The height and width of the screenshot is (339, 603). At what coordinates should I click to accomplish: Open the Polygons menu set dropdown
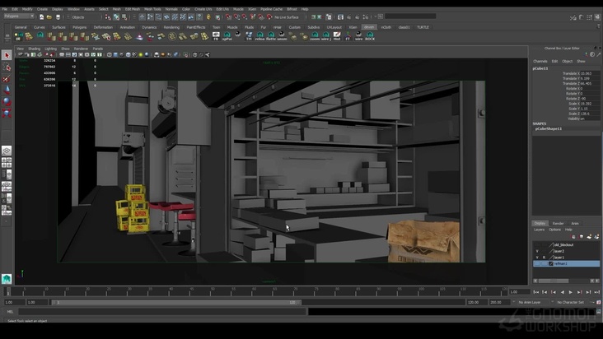(x=19, y=16)
